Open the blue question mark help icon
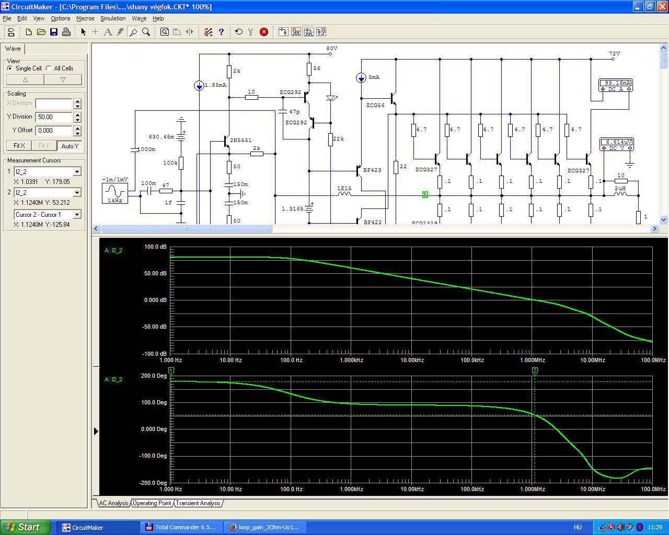 [221, 32]
